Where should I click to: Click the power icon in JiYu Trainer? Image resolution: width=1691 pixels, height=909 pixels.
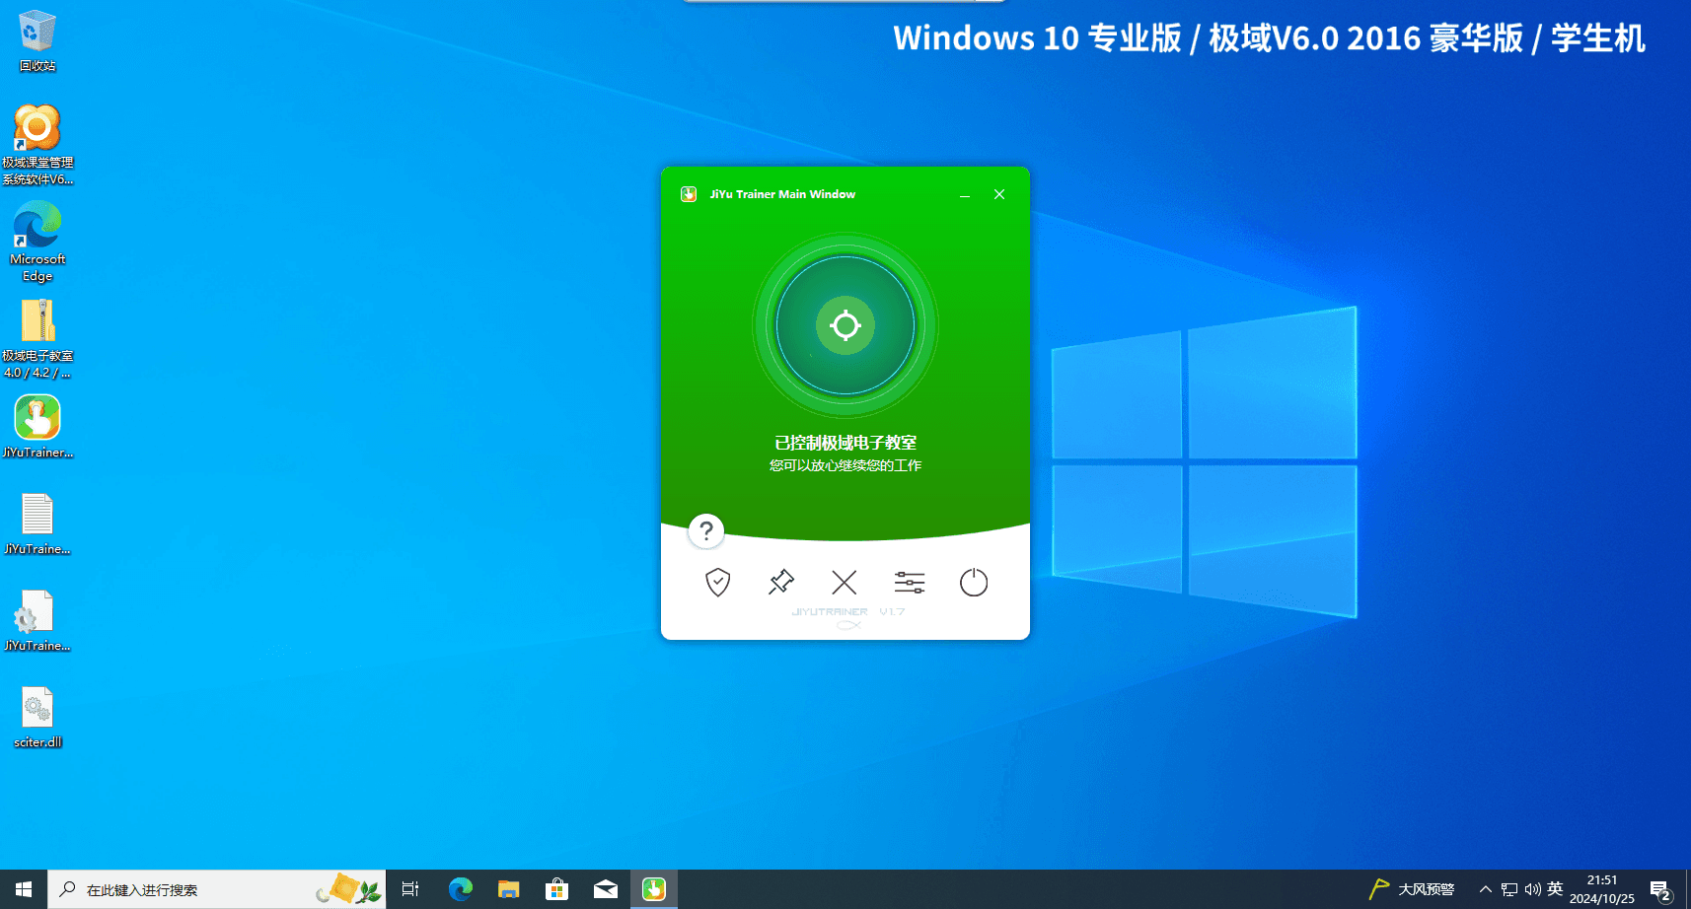coord(974,583)
